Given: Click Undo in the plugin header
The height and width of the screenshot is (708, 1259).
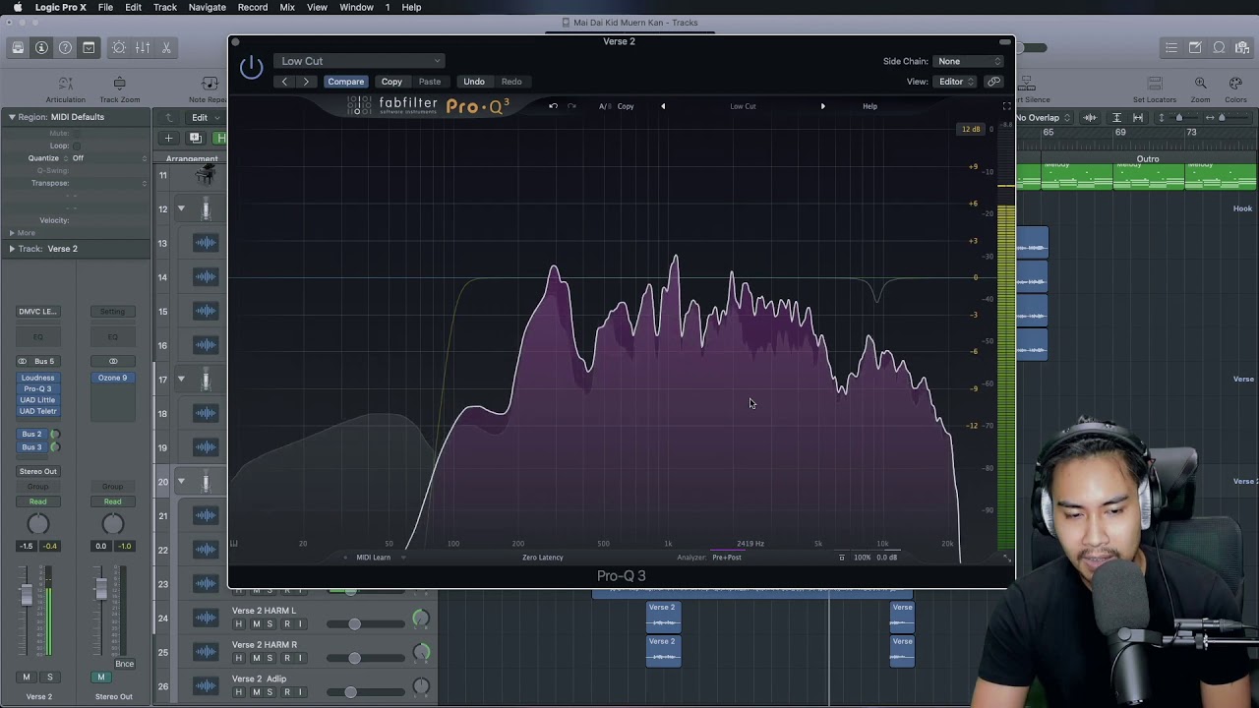Looking at the screenshot, I should click(x=474, y=82).
